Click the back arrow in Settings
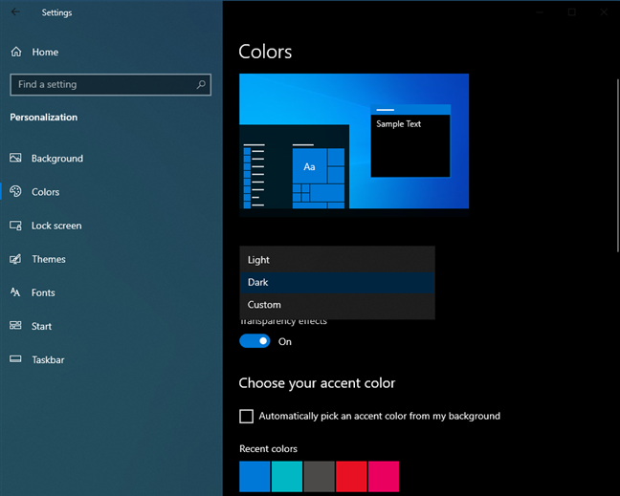620x496 pixels. (x=15, y=12)
